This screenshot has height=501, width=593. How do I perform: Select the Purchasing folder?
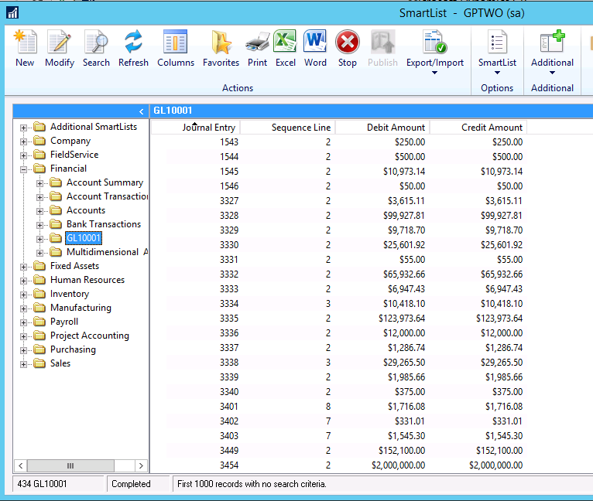click(x=73, y=349)
